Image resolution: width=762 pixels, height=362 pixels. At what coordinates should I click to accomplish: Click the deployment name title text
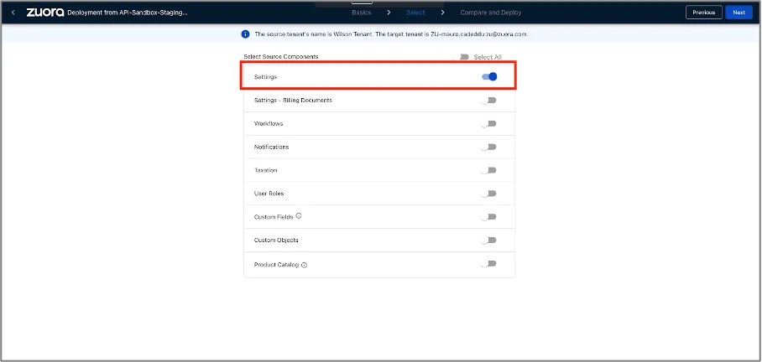pyautogui.click(x=128, y=13)
